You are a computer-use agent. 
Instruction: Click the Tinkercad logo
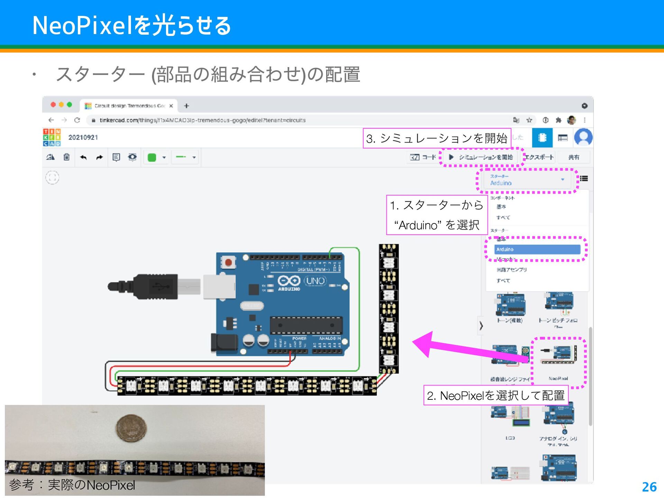pyautogui.click(x=52, y=137)
